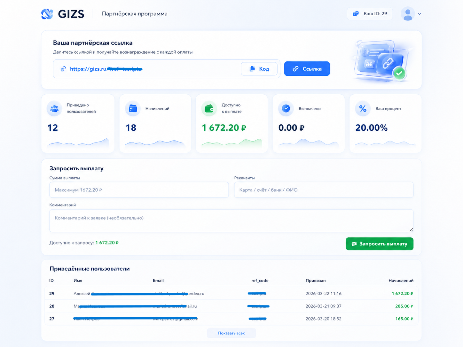Open the user avatar profile icon
The width and height of the screenshot is (463, 347).
click(408, 14)
